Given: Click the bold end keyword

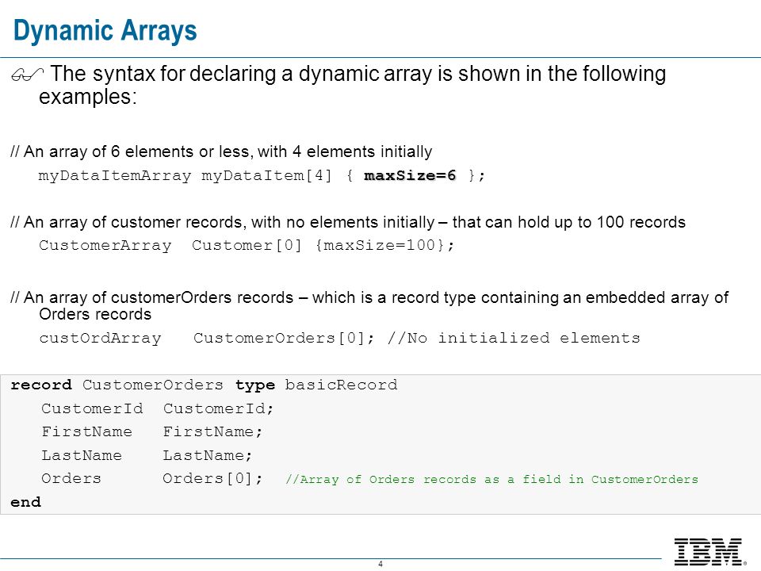Looking at the screenshot, I should click(25, 502).
